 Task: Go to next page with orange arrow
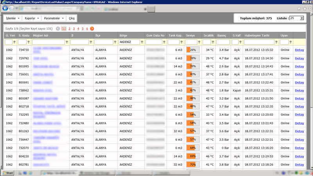(92, 29)
